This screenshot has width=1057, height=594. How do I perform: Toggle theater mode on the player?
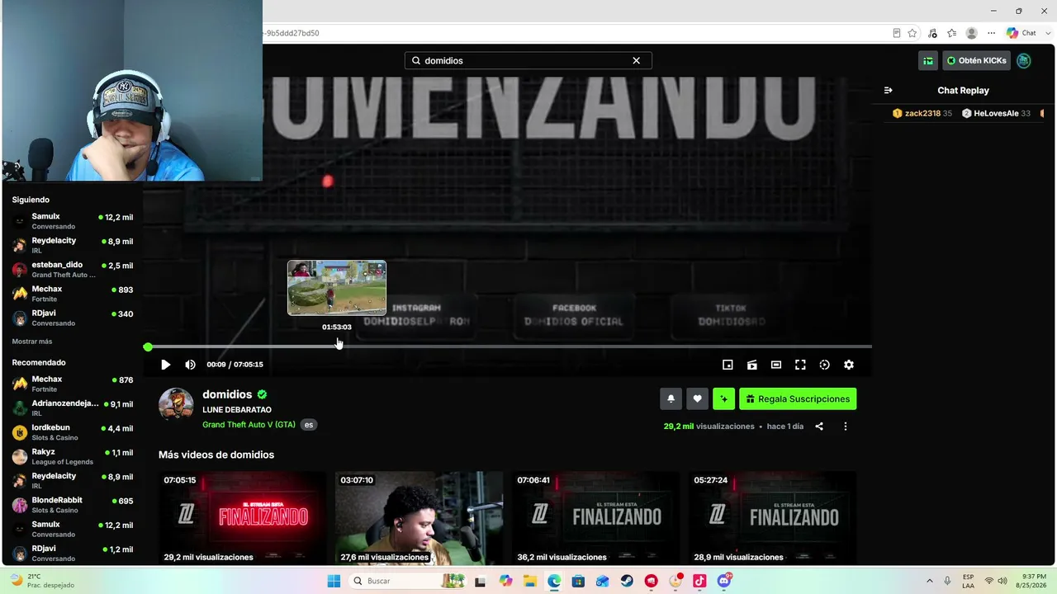(776, 365)
